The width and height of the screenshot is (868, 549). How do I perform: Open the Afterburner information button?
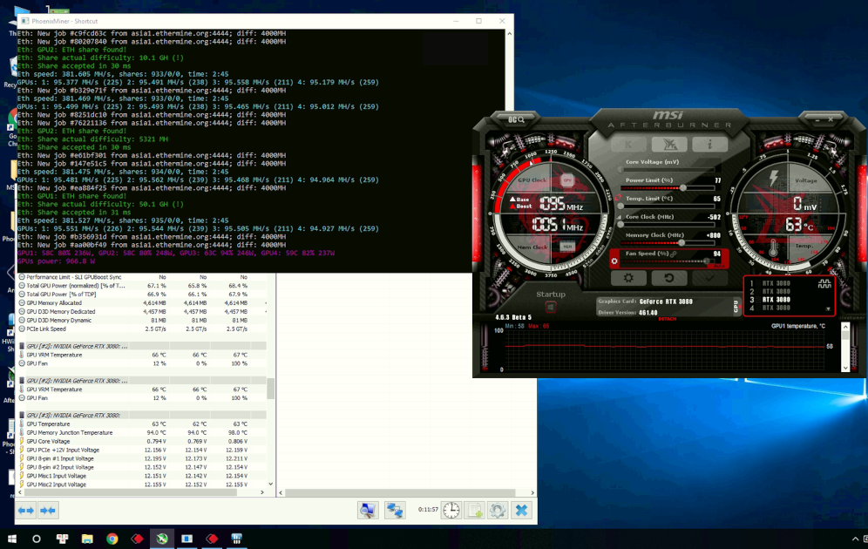[709, 145]
